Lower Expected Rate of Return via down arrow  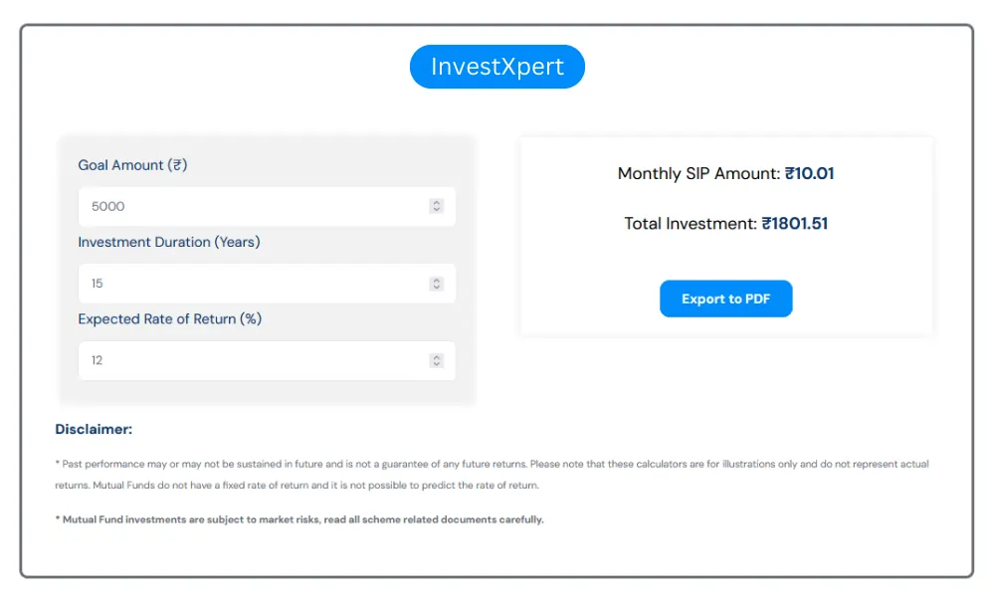coord(436,364)
